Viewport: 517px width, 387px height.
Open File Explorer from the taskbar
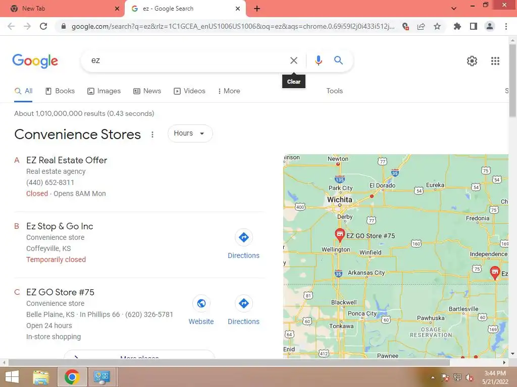coord(41,377)
